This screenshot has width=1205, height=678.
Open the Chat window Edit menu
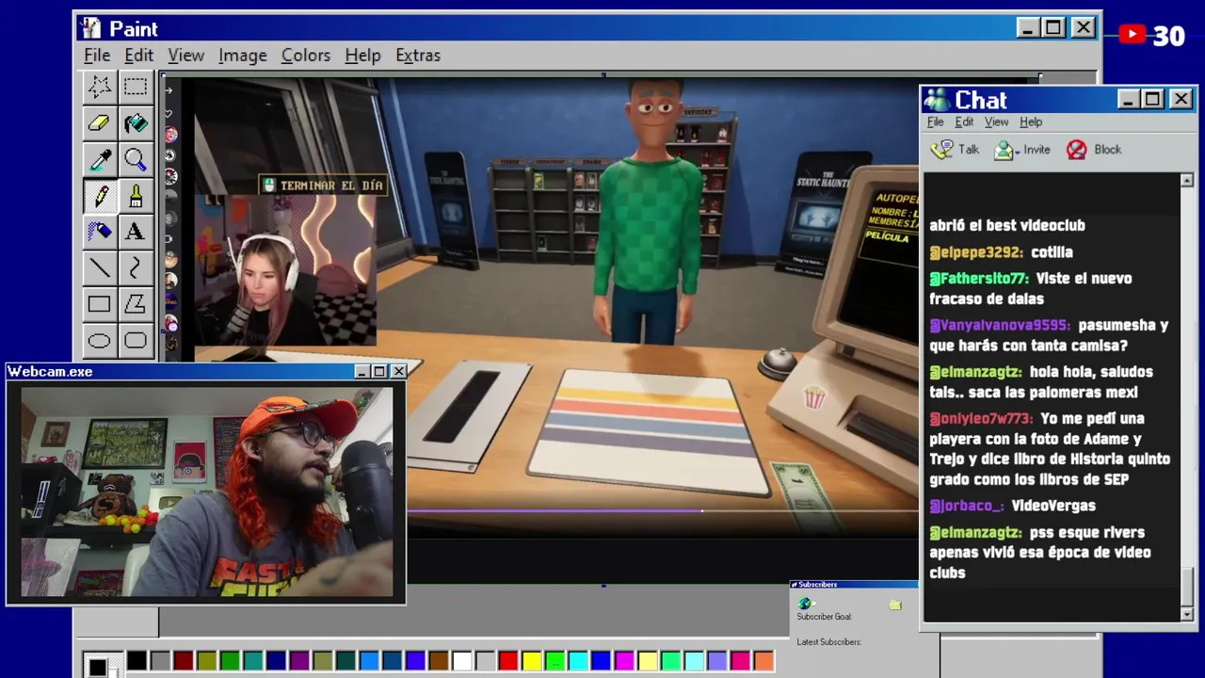click(x=964, y=122)
